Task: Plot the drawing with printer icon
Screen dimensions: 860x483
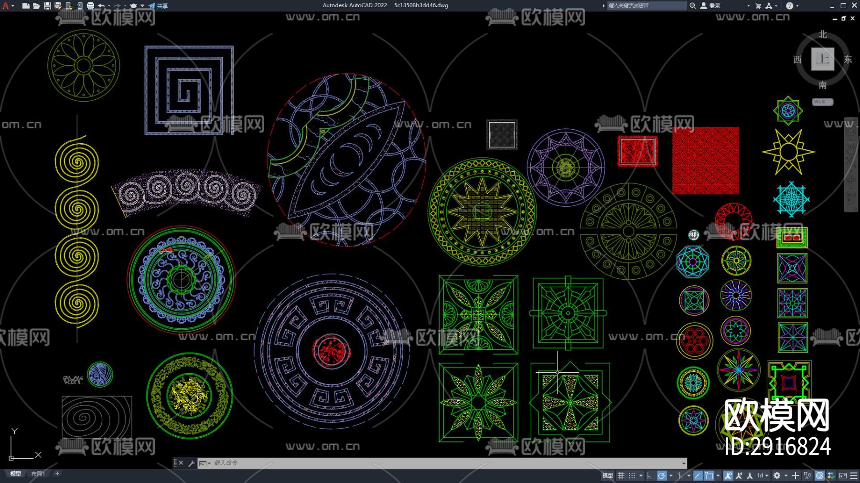Action: tap(90, 6)
